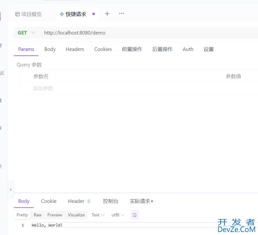Open the Text format dropdown
258x235 pixels.
98,215
